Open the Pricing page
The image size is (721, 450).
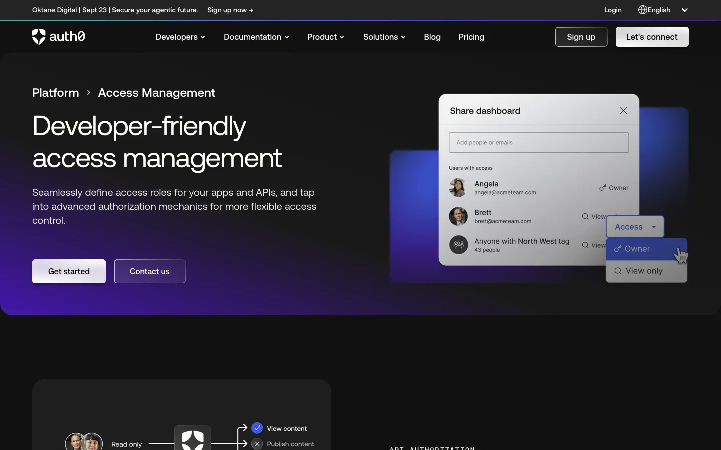(x=471, y=37)
